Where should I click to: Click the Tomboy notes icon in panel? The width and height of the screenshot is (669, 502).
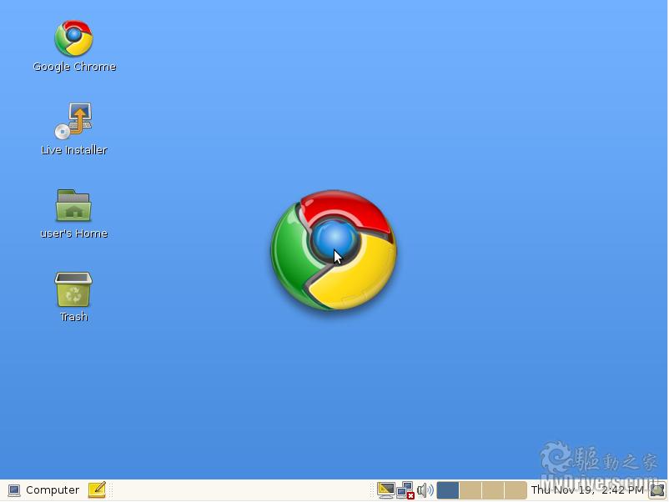[x=97, y=490]
